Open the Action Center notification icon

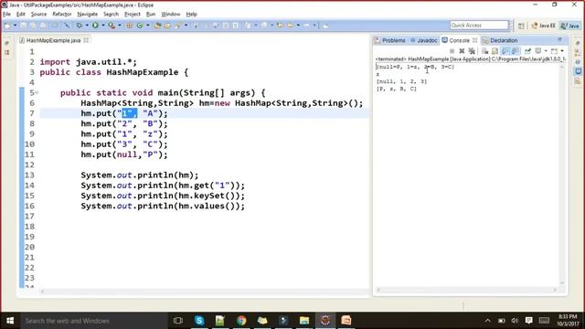[528, 321]
